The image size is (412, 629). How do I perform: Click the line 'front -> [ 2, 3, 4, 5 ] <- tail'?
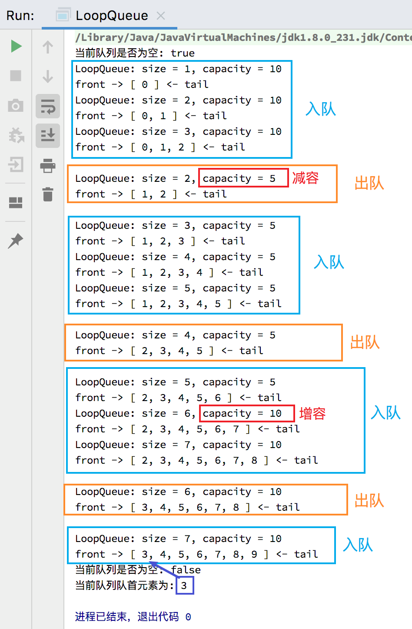[169, 351]
